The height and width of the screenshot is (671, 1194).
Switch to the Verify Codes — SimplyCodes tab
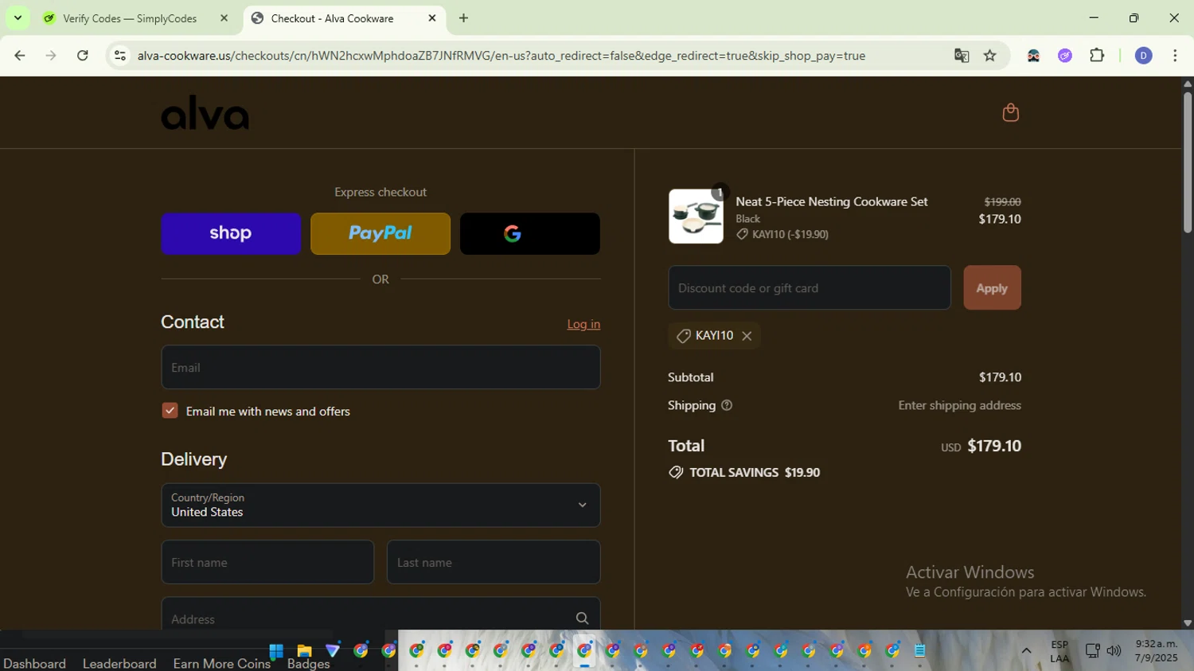[x=130, y=18]
